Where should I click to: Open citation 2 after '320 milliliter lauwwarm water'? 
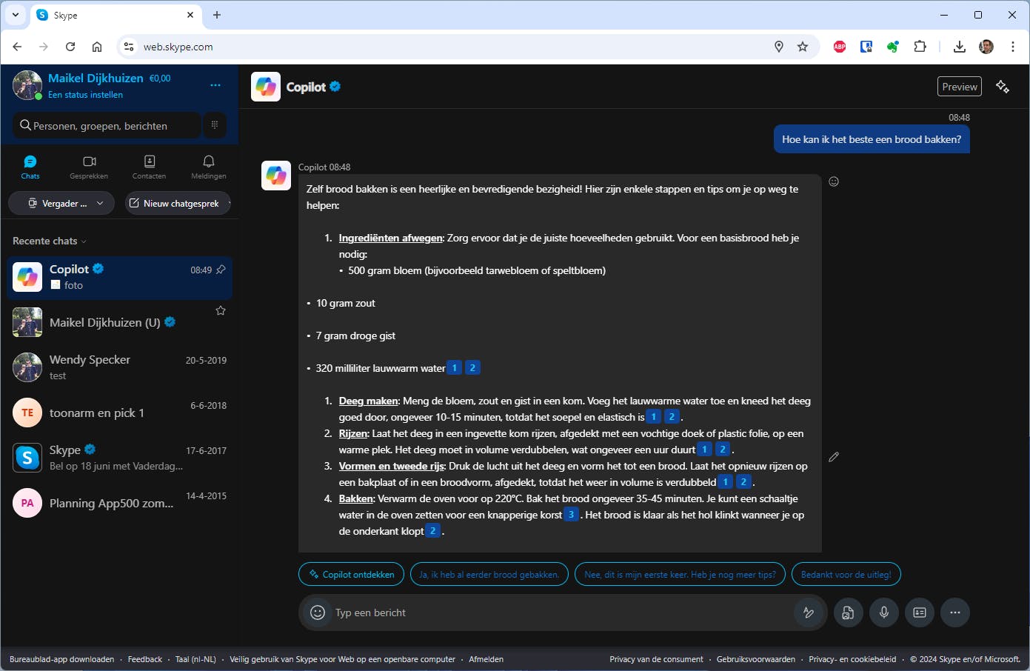(x=472, y=368)
